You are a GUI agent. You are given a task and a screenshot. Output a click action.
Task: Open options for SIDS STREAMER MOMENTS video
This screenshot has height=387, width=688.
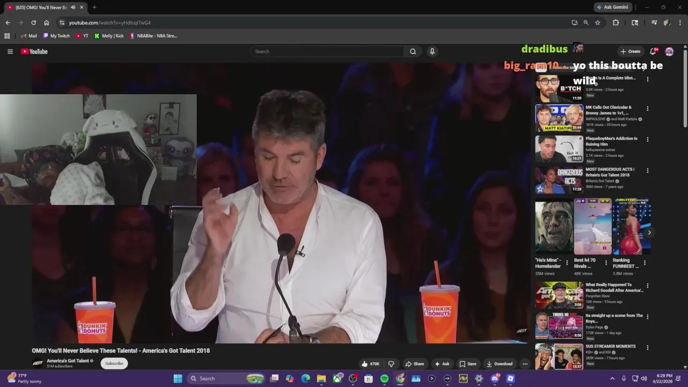(647, 347)
